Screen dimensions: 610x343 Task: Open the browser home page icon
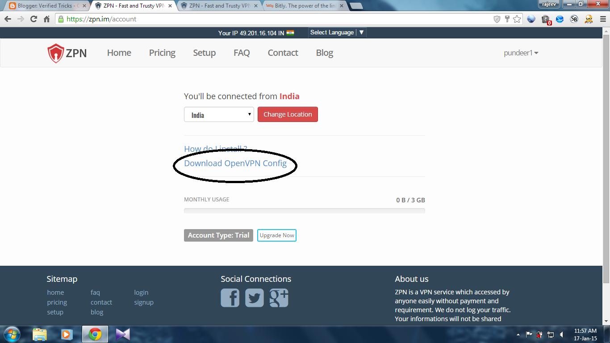pyautogui.click(x=46, y=19)
